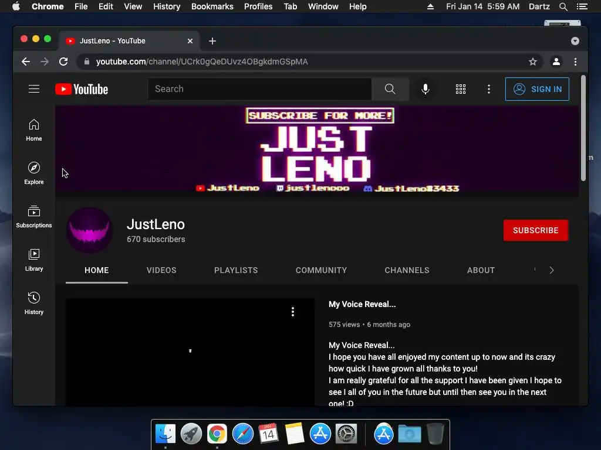601x450 pixels.
Task: Click the JustLeno channel banner
Action: pos(316,151)
